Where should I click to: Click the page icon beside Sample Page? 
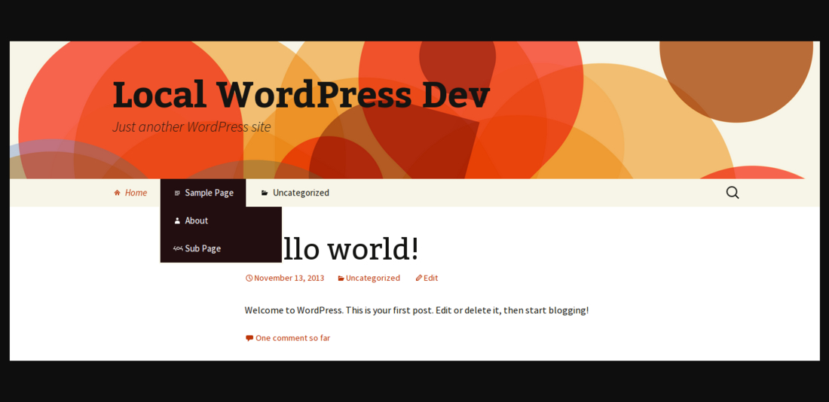tap(177, 193)
